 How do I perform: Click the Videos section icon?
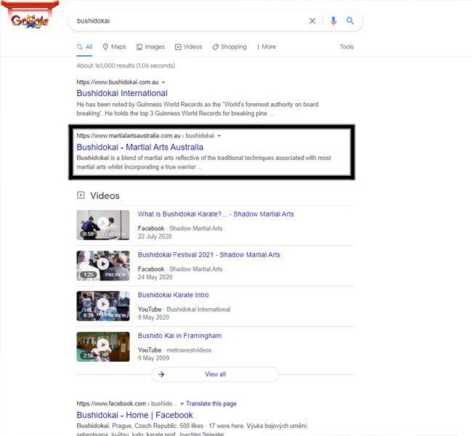coord(81,195)
